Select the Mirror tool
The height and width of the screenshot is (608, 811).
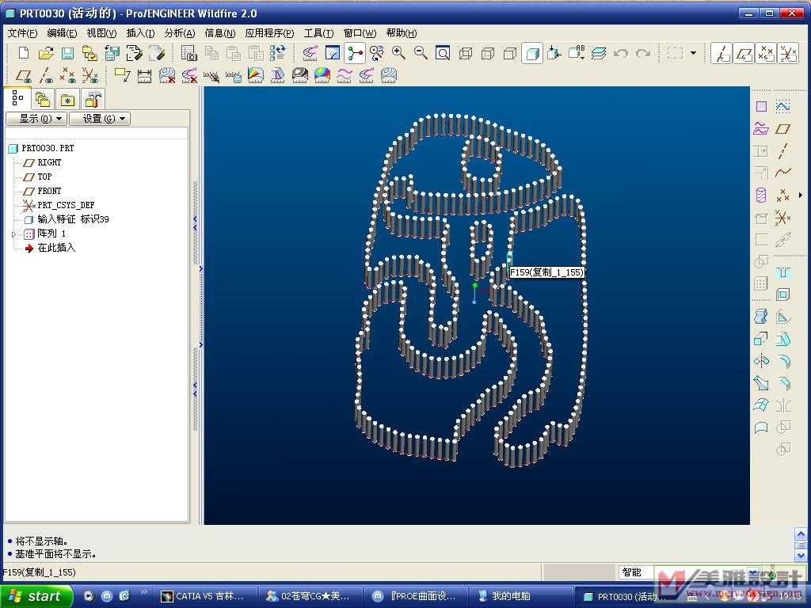761,360
